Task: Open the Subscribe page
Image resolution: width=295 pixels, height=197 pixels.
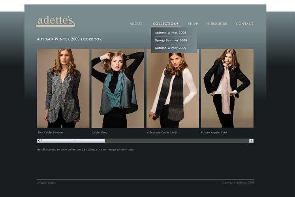Action: point(217,24)
